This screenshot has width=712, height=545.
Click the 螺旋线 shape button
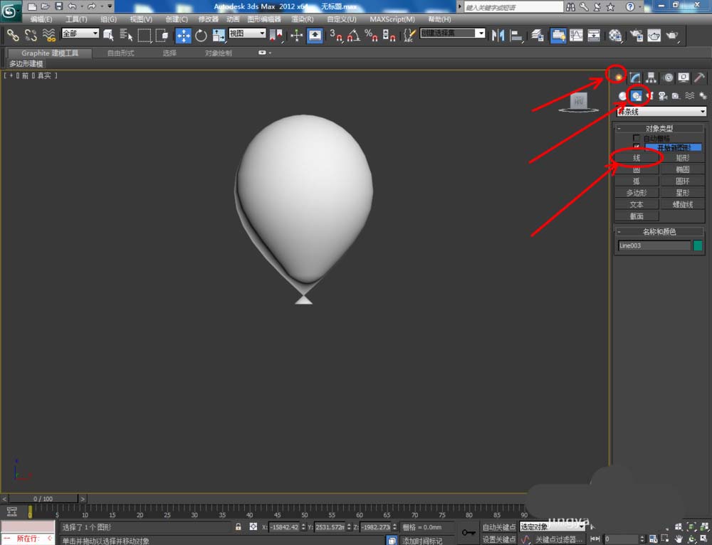point(682,205)
